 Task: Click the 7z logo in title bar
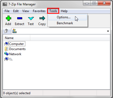tap(5, 4)
